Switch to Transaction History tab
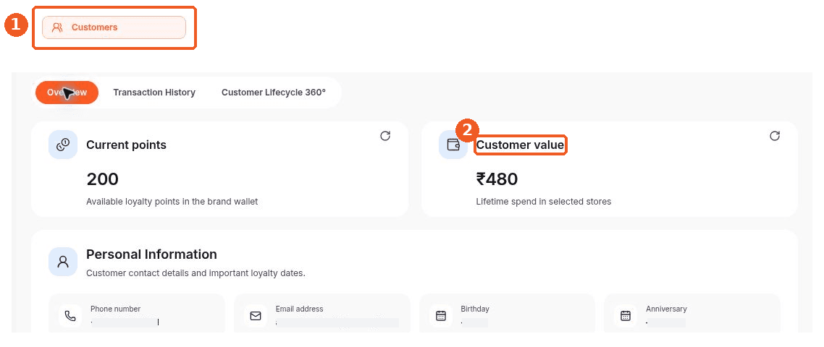 coord(154,93)
